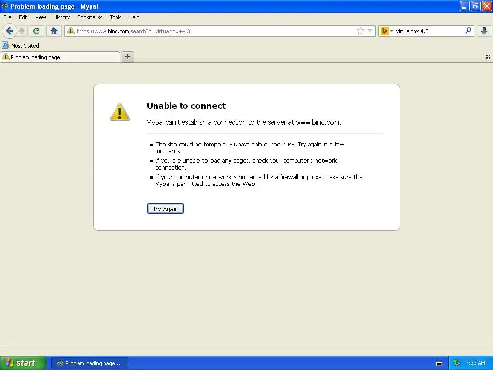Show tab groups grid icon
The image size is (493, 370).
coord(488,57)
